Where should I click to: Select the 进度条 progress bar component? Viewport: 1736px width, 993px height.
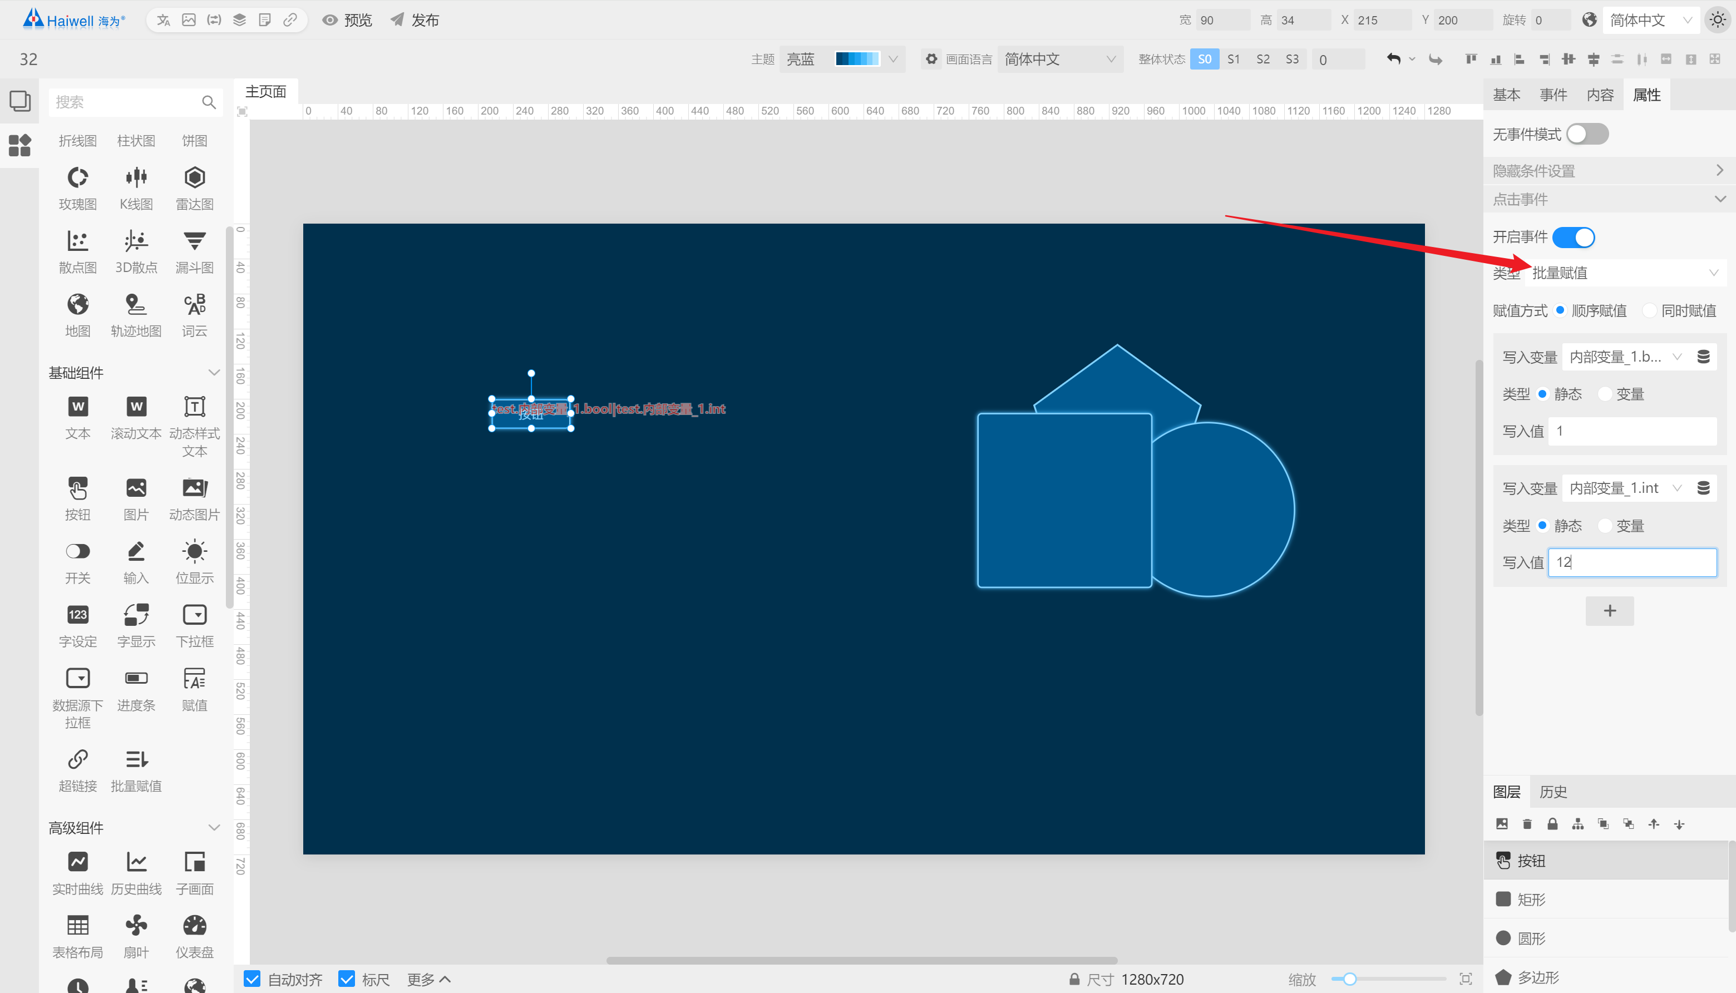point(136,689)
